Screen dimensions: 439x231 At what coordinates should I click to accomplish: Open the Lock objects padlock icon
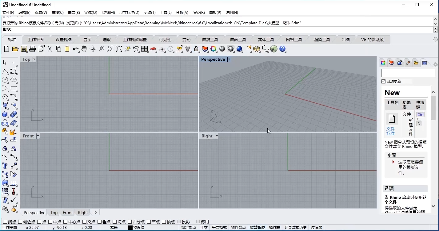point(196,49)
